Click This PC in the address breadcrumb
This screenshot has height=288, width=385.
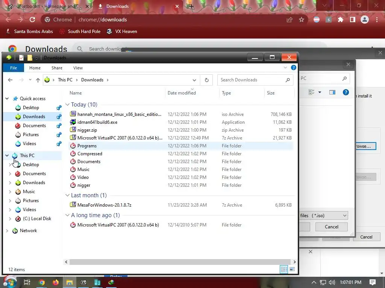(65, 80)
